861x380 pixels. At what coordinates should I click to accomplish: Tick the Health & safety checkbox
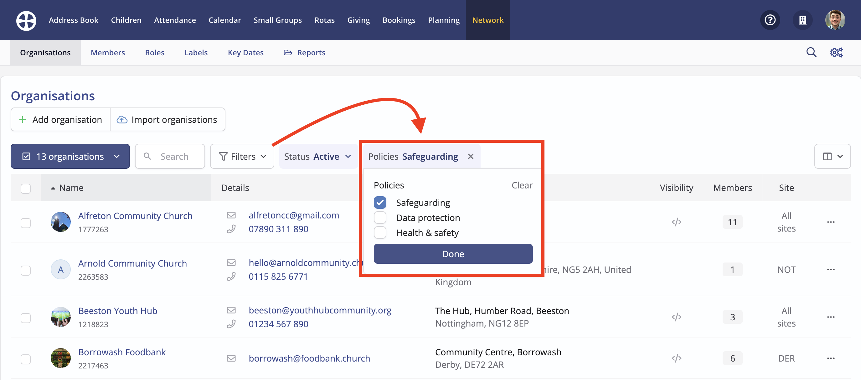click(380, 232)
